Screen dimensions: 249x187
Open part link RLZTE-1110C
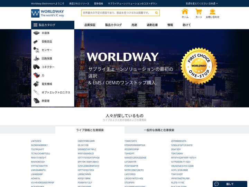[x=178, y=182]
